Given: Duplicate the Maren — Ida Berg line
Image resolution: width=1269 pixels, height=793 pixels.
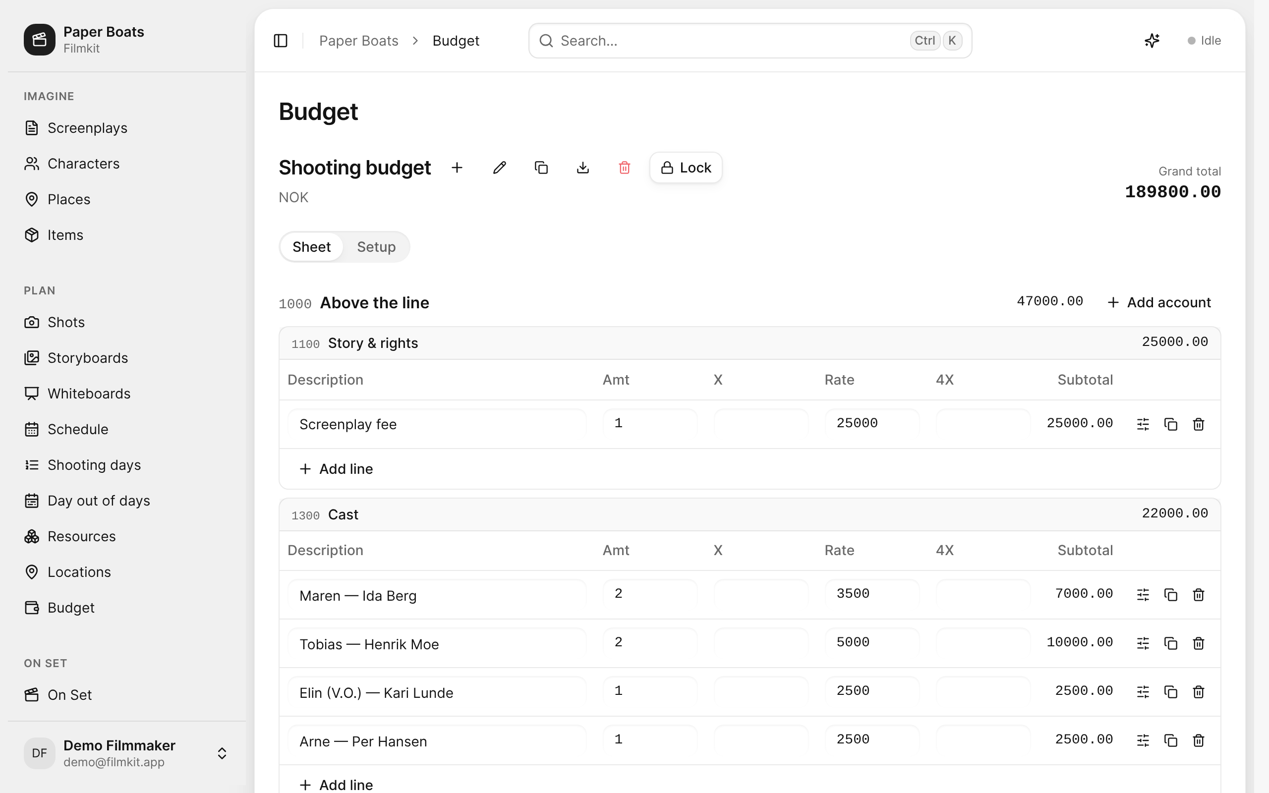Looking at the screenshot, I should click(x=1170, y=594).
